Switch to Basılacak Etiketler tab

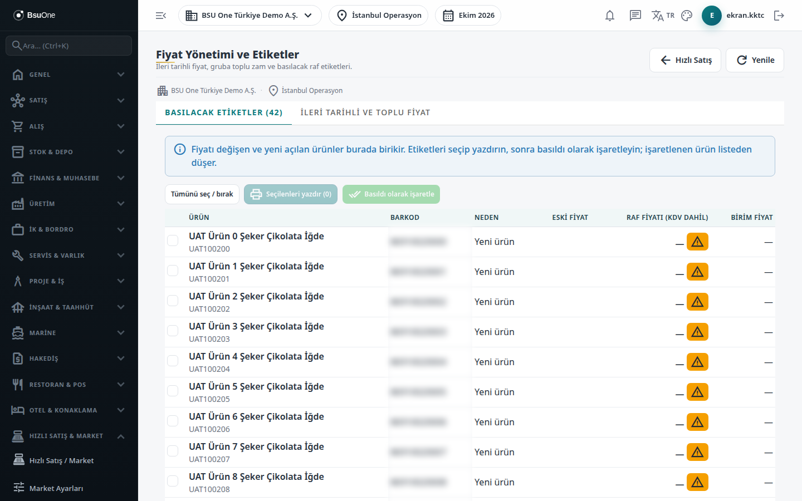coord(224,112)
